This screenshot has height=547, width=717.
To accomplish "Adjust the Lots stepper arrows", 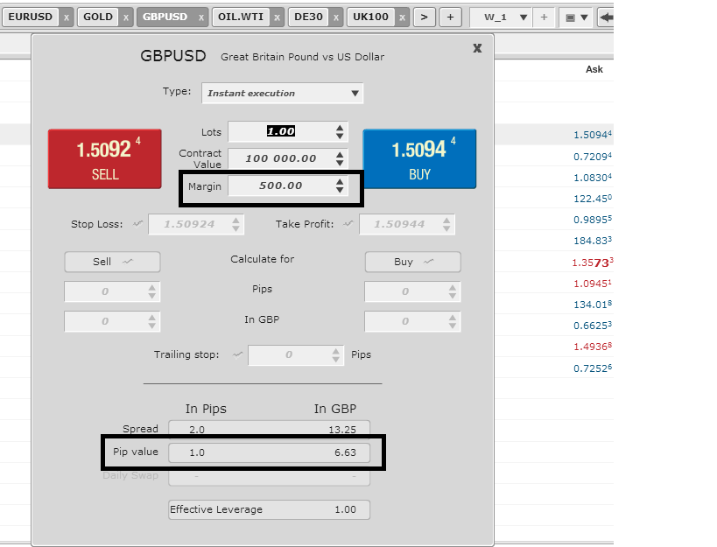I will click(340, 131).
